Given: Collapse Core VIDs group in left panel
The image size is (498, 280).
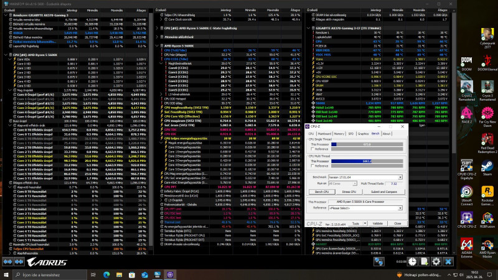Looking at the screenshot, I should (x=10, y=59).
